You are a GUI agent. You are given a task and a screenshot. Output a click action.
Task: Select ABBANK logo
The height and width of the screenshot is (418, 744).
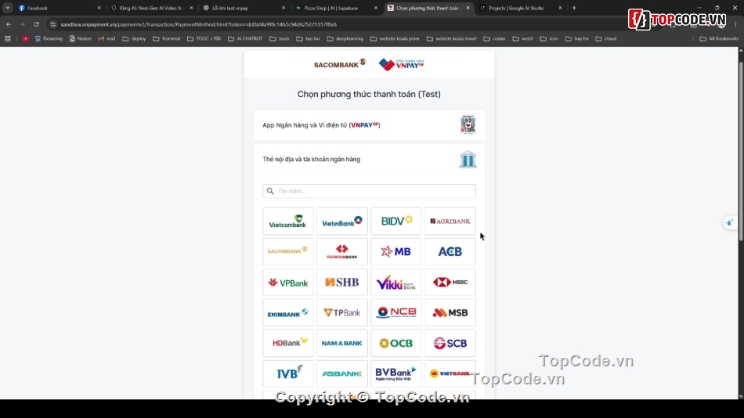click(x=342, y=373)
